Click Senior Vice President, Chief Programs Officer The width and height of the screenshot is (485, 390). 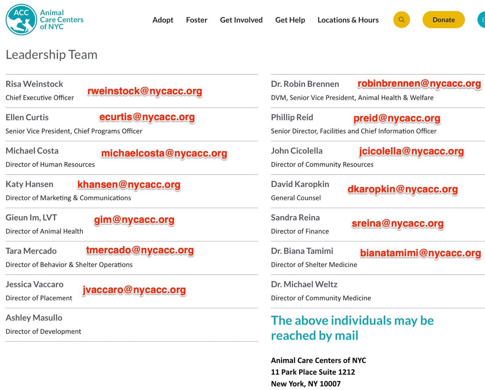[x=74, y=131]
